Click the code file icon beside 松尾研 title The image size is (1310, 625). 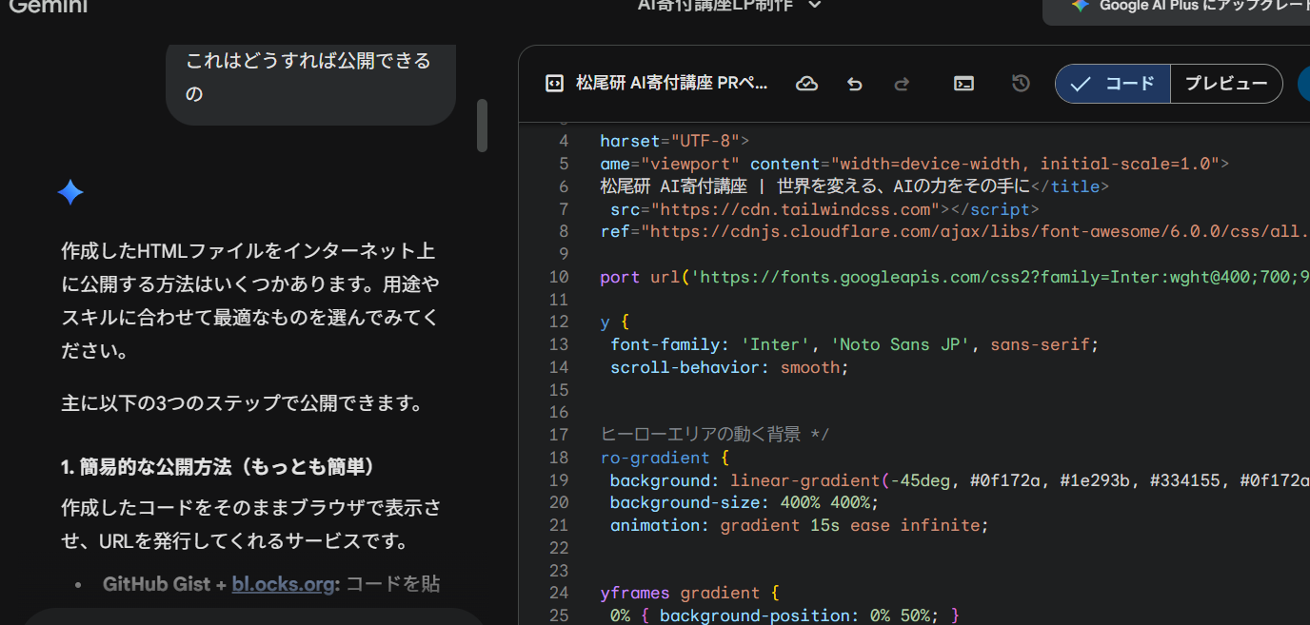tap(553, 84)
